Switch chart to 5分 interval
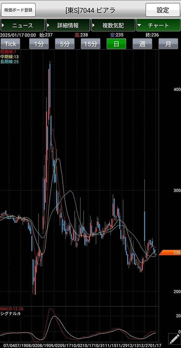The width and height of the screenshot is (181, 348). [65, 44]
